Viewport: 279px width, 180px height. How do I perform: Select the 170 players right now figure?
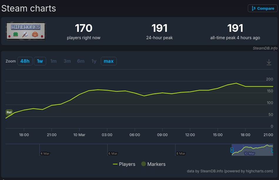83,28
